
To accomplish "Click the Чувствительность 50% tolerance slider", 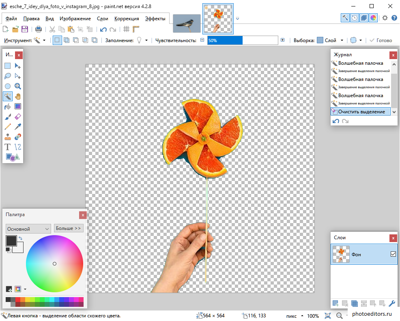I will coord(243,40).
